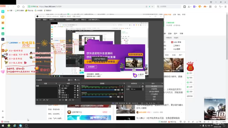Pop out the scenes dock panel
228x128 pixels.
click(56, 83)
